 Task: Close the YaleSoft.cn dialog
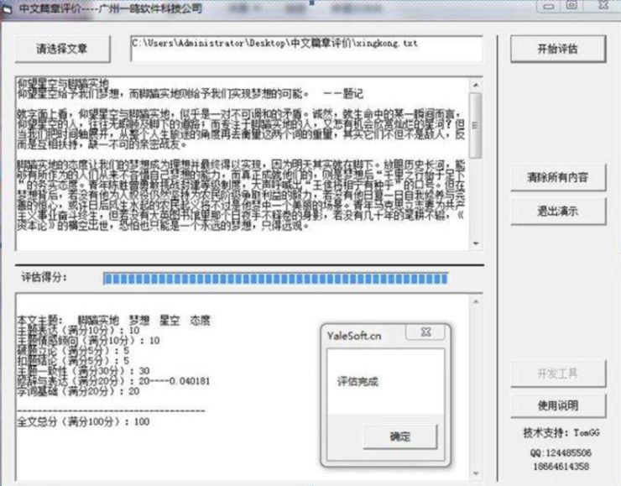coord(425,332)
